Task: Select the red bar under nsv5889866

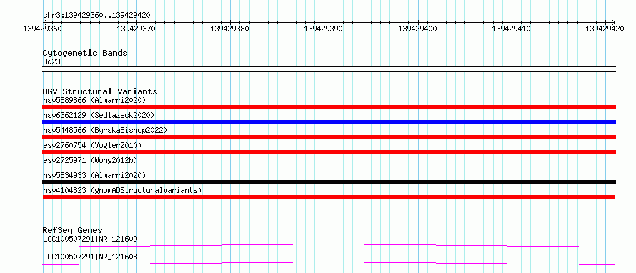Action: [329, 107]
